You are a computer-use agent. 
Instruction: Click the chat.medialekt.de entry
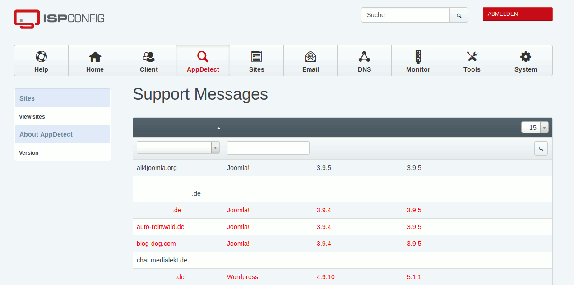(162, 260)
